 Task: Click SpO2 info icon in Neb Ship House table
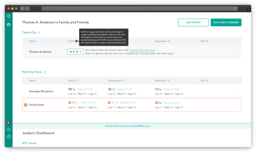pyautogui.click(x=76, y=81)
